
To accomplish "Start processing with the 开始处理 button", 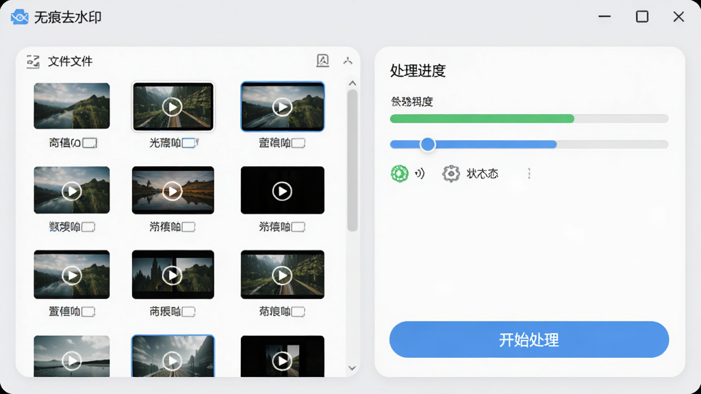I will (x=529, y=339).
